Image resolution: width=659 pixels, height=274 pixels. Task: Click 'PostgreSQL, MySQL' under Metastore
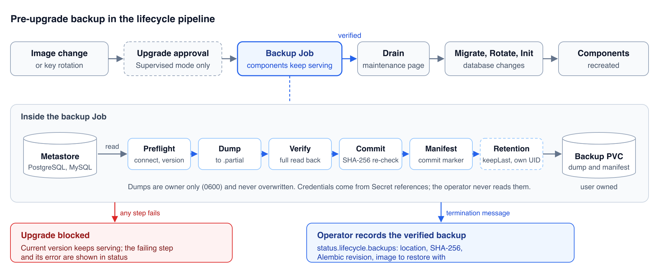(60, 167)
